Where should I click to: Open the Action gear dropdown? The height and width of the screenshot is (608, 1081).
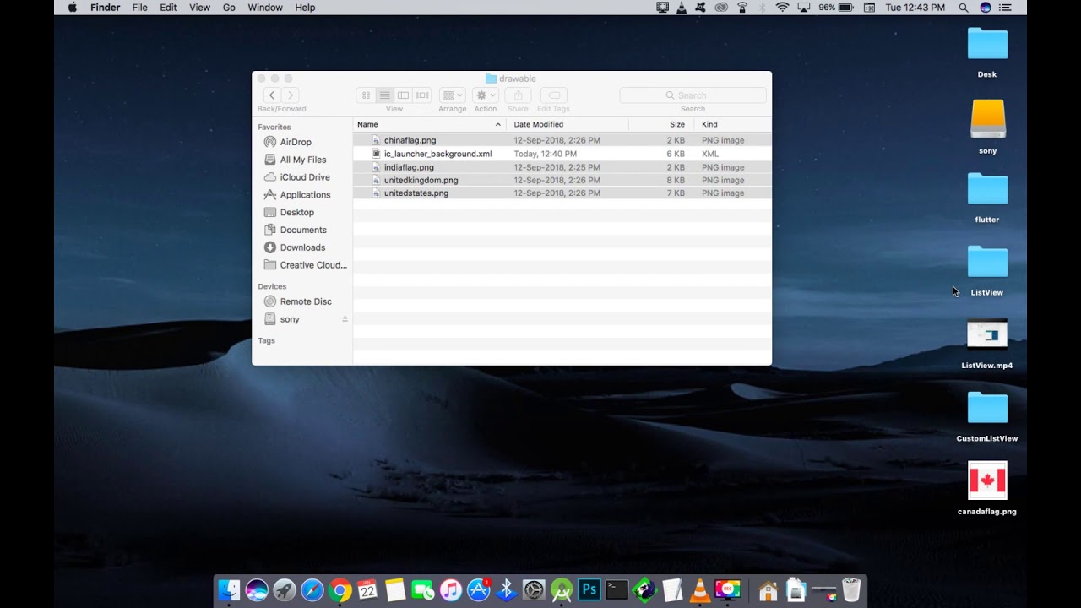pos(486,95)
